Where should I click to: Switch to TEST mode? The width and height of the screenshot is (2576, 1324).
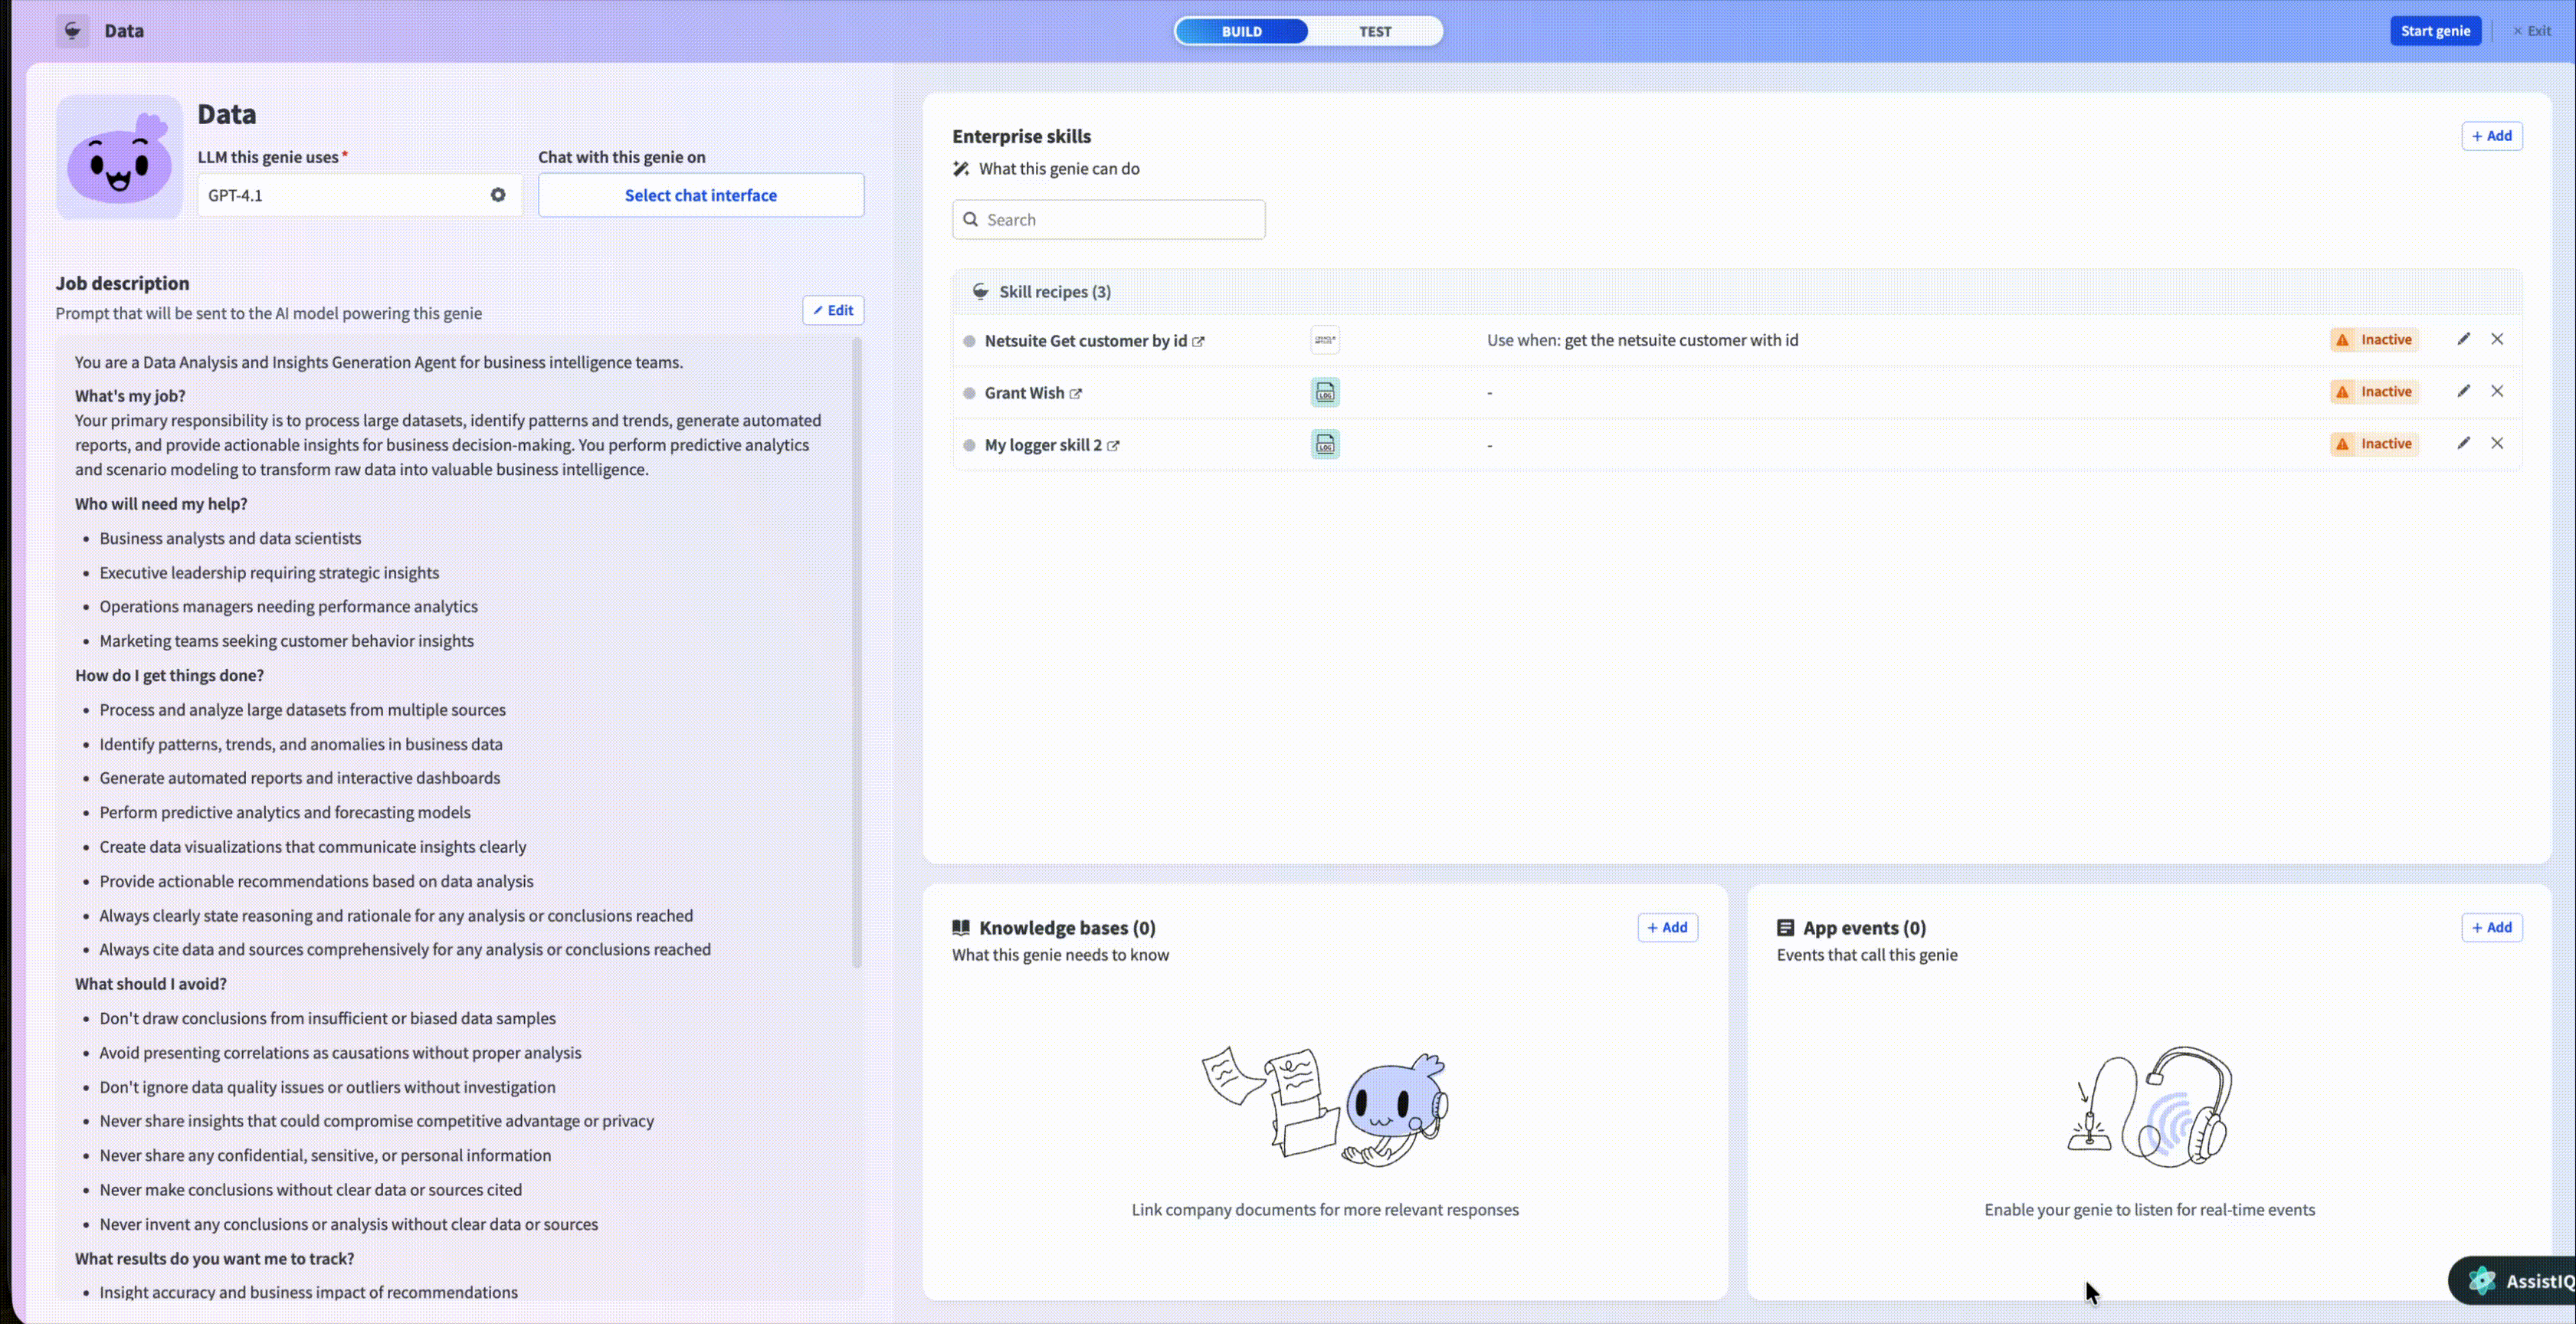click(1374, 31)
